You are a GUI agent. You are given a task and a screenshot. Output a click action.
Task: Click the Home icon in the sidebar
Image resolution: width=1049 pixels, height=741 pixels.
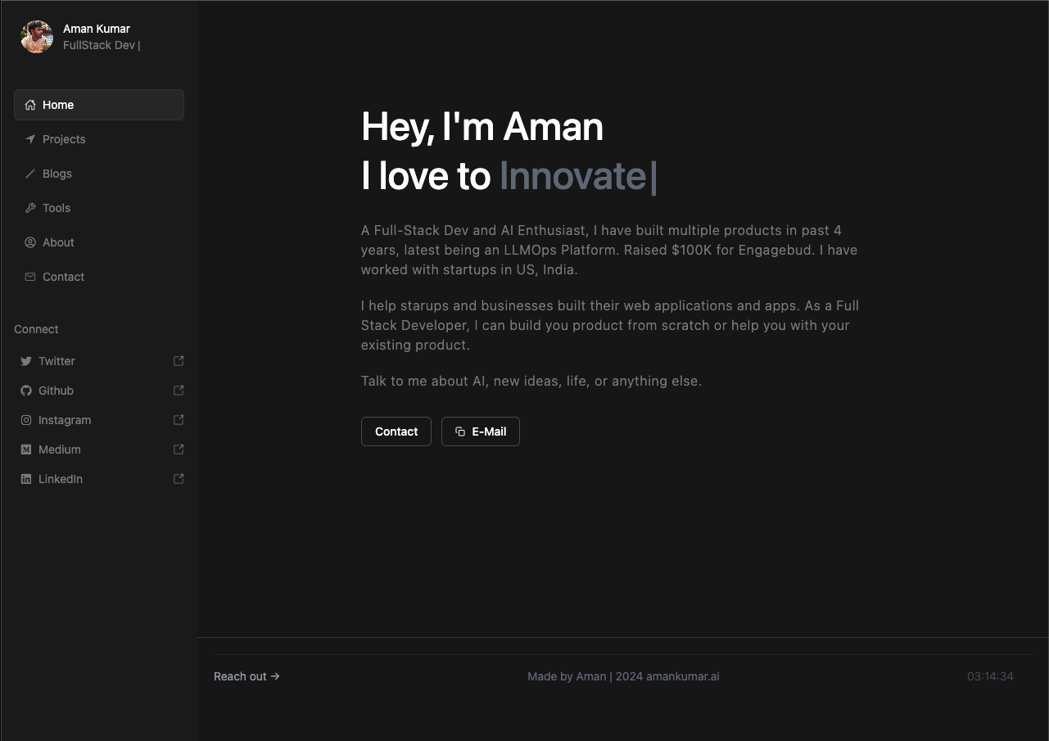[x=29, y=104]
